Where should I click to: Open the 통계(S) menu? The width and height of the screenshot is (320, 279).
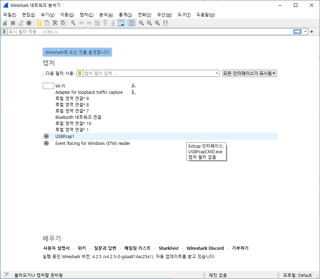click(125, 15)
